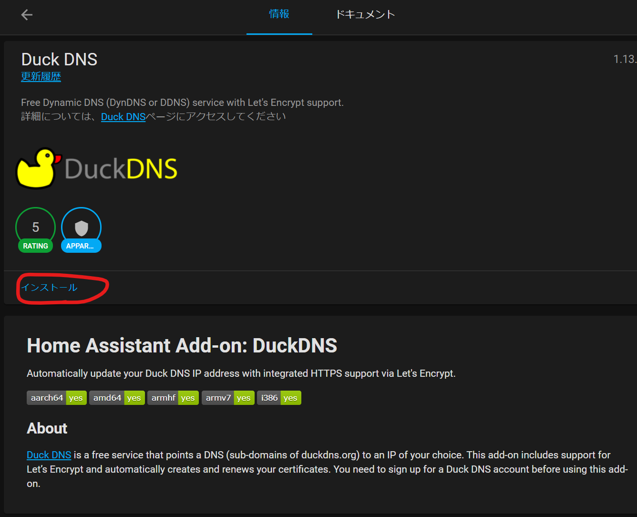Install the add-on with インストール
The height and width of the screenshot is (517, 637).
coord(49,288)
